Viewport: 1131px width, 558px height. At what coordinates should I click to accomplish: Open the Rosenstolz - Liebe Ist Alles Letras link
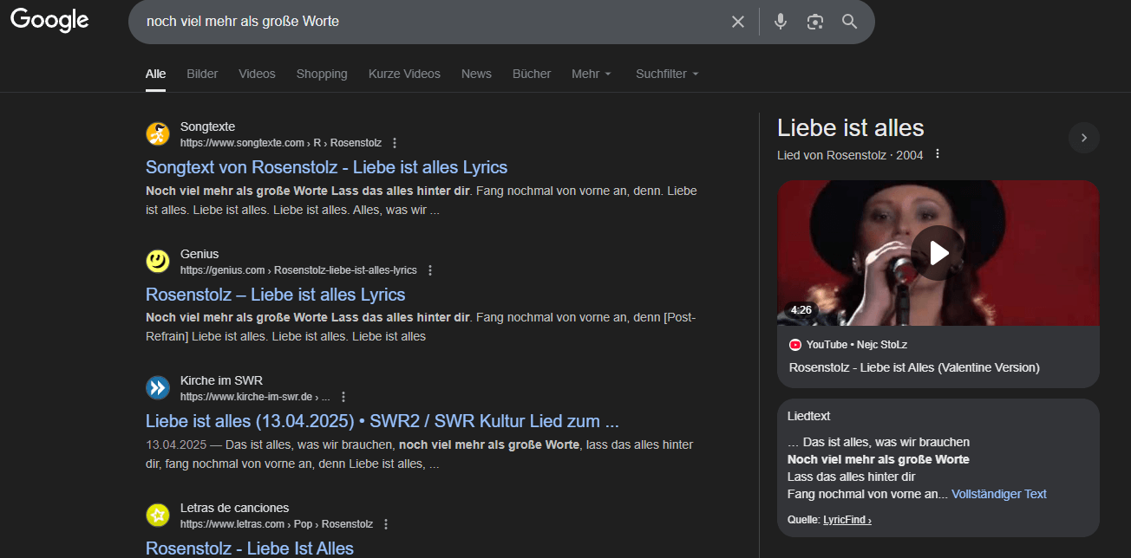tap(250, 548)
